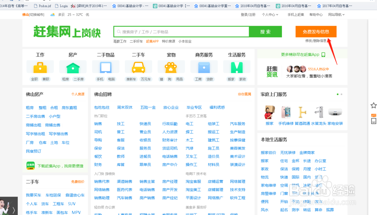Open 二手房出售 link
The image size is (377, 215).
pos(35,116)
